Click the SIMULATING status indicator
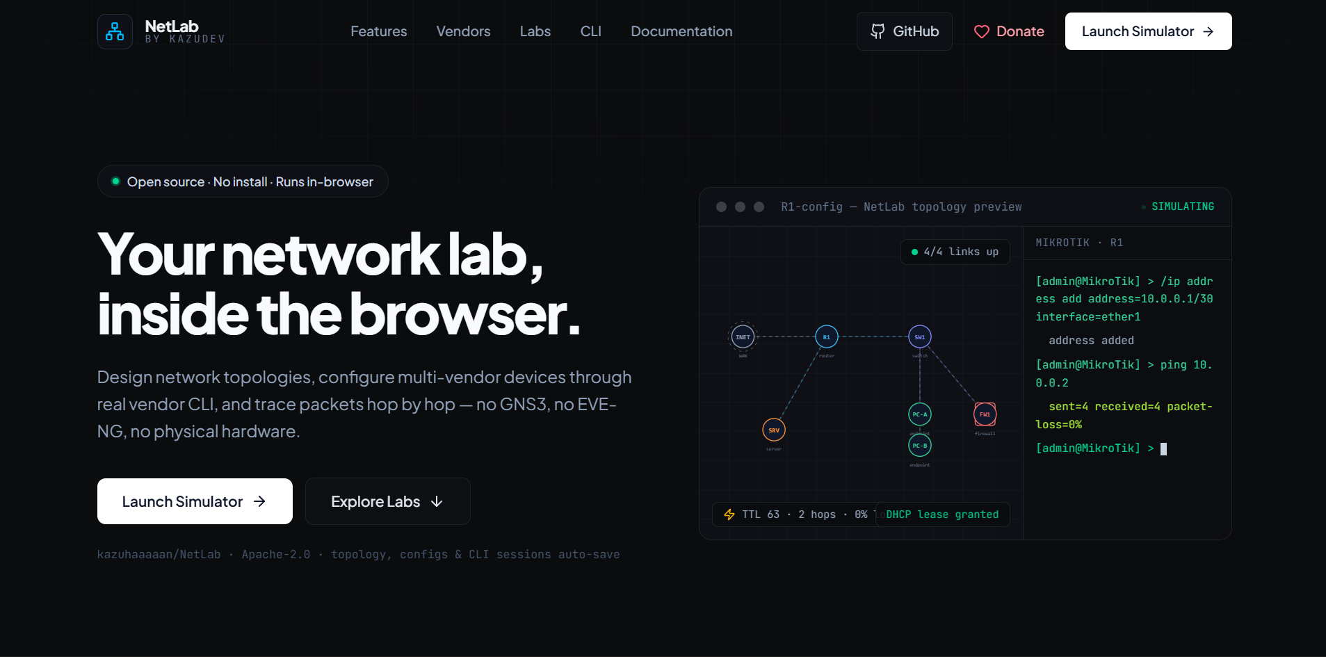The height and width of the screenshot is (657, 1326). click(x=1178, y=206)
